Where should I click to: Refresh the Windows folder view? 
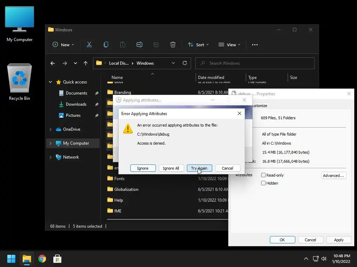[x=185, y=63]
